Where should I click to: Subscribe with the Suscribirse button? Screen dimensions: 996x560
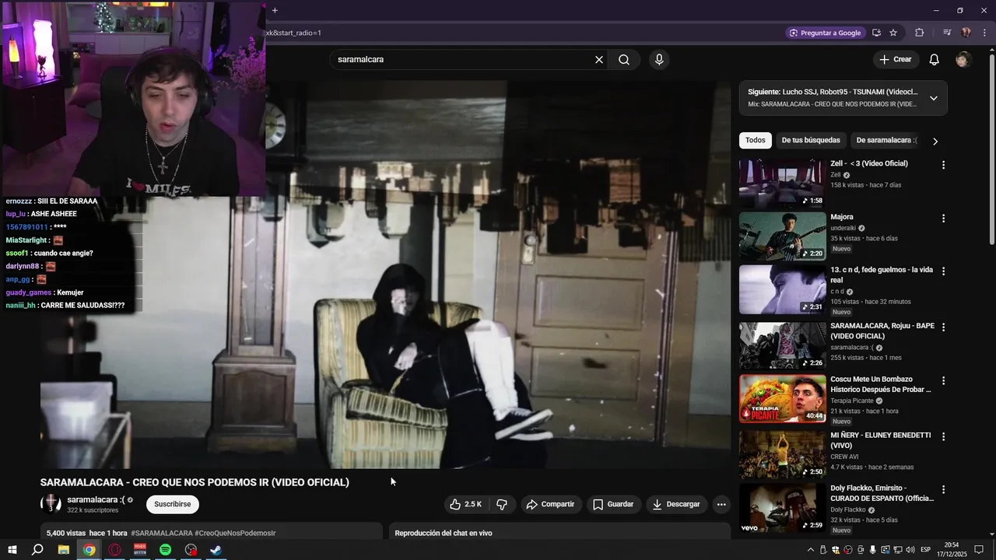click(x=172, y=504)
